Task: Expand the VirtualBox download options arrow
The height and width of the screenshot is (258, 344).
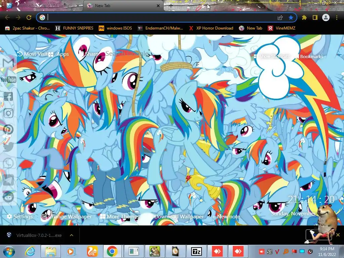Action: click(x=72, y=235)
